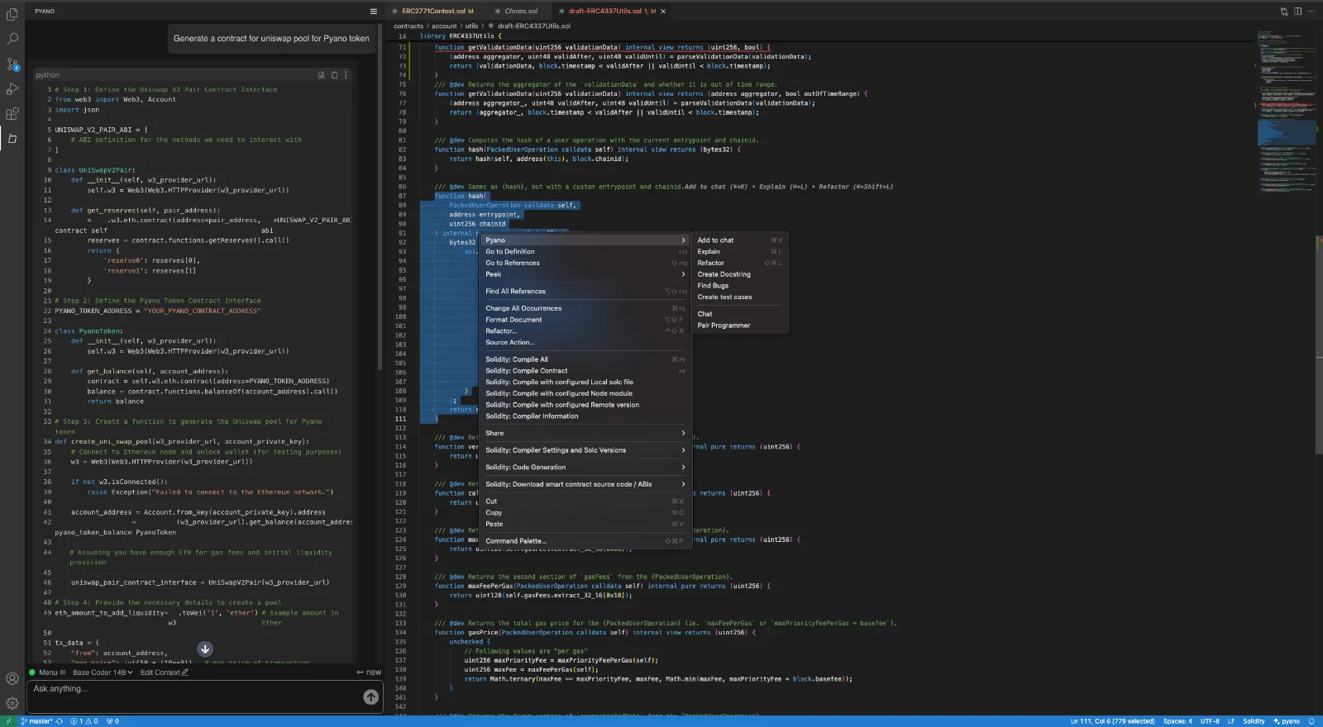Open Command Palette... from context menu
Viewport: 1323px width, 727px height.
coord(585,541)
